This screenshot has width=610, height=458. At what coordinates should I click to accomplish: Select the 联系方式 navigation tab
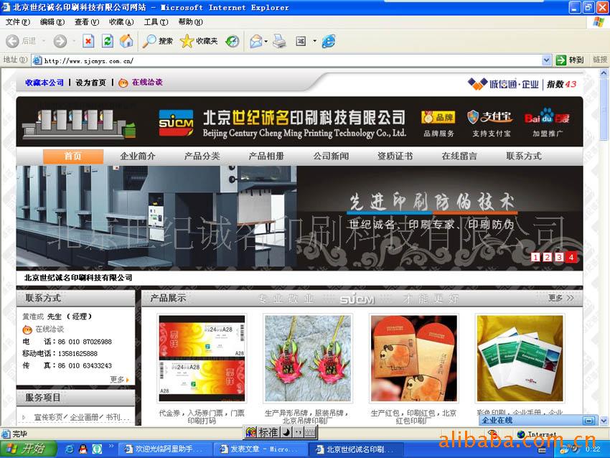point(524,156)
